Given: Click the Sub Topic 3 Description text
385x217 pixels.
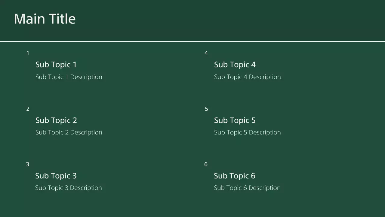Looking at the screenshot, I should point(68,188).
